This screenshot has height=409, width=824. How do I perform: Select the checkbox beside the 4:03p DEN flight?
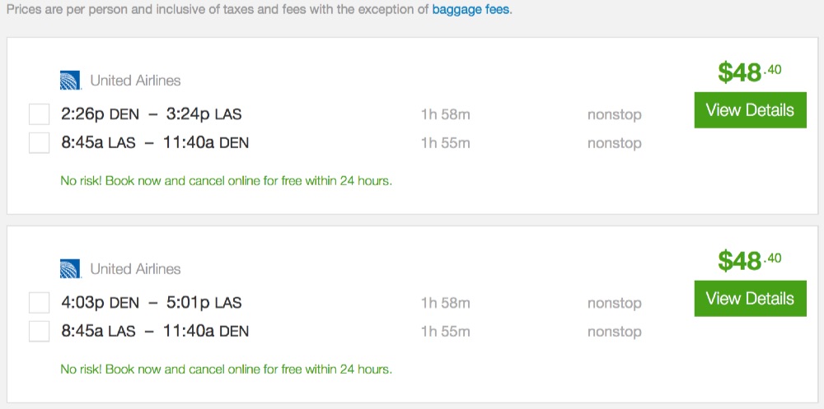click(40, 304)
